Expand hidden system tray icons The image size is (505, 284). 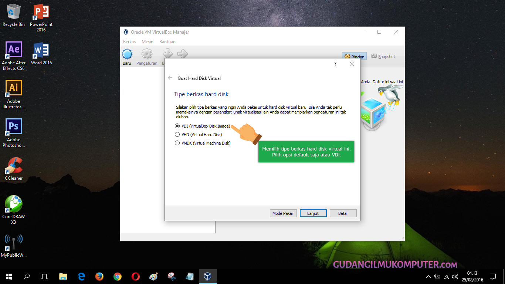pyautogui.click(x=428, y=277)
